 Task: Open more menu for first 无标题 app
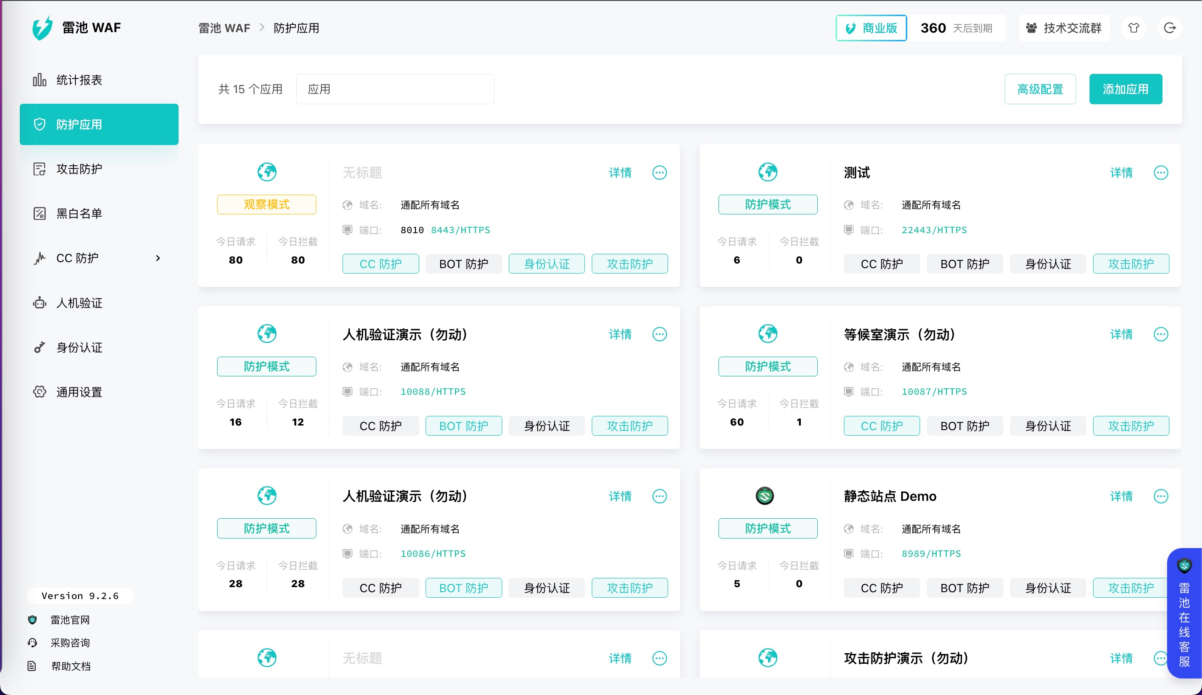[x=659, y=173]
